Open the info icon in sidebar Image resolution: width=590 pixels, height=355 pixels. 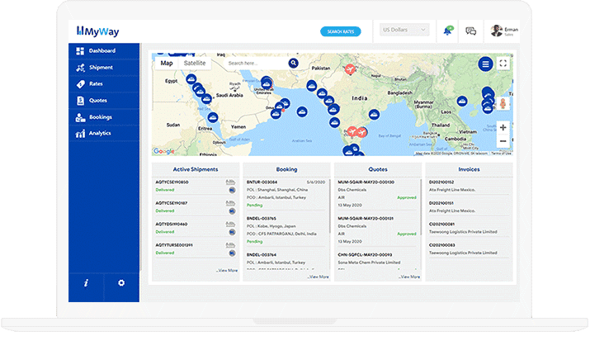86,283
